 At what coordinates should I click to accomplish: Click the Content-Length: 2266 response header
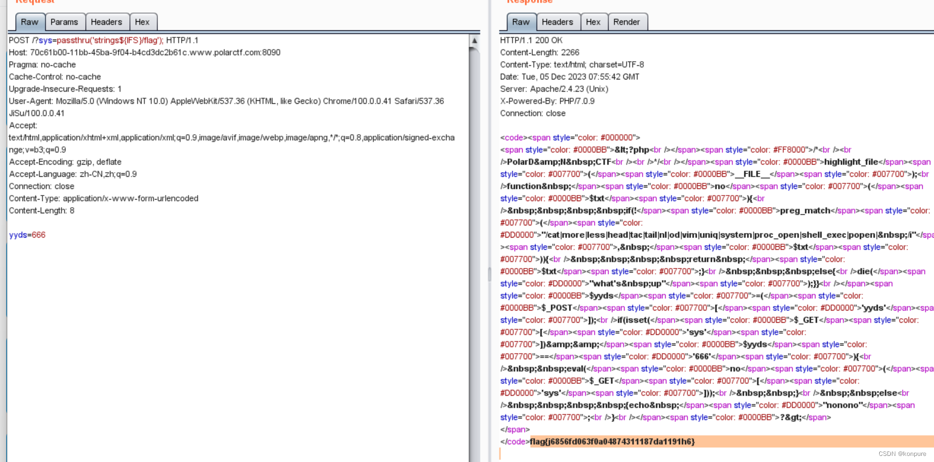point(540,52)
